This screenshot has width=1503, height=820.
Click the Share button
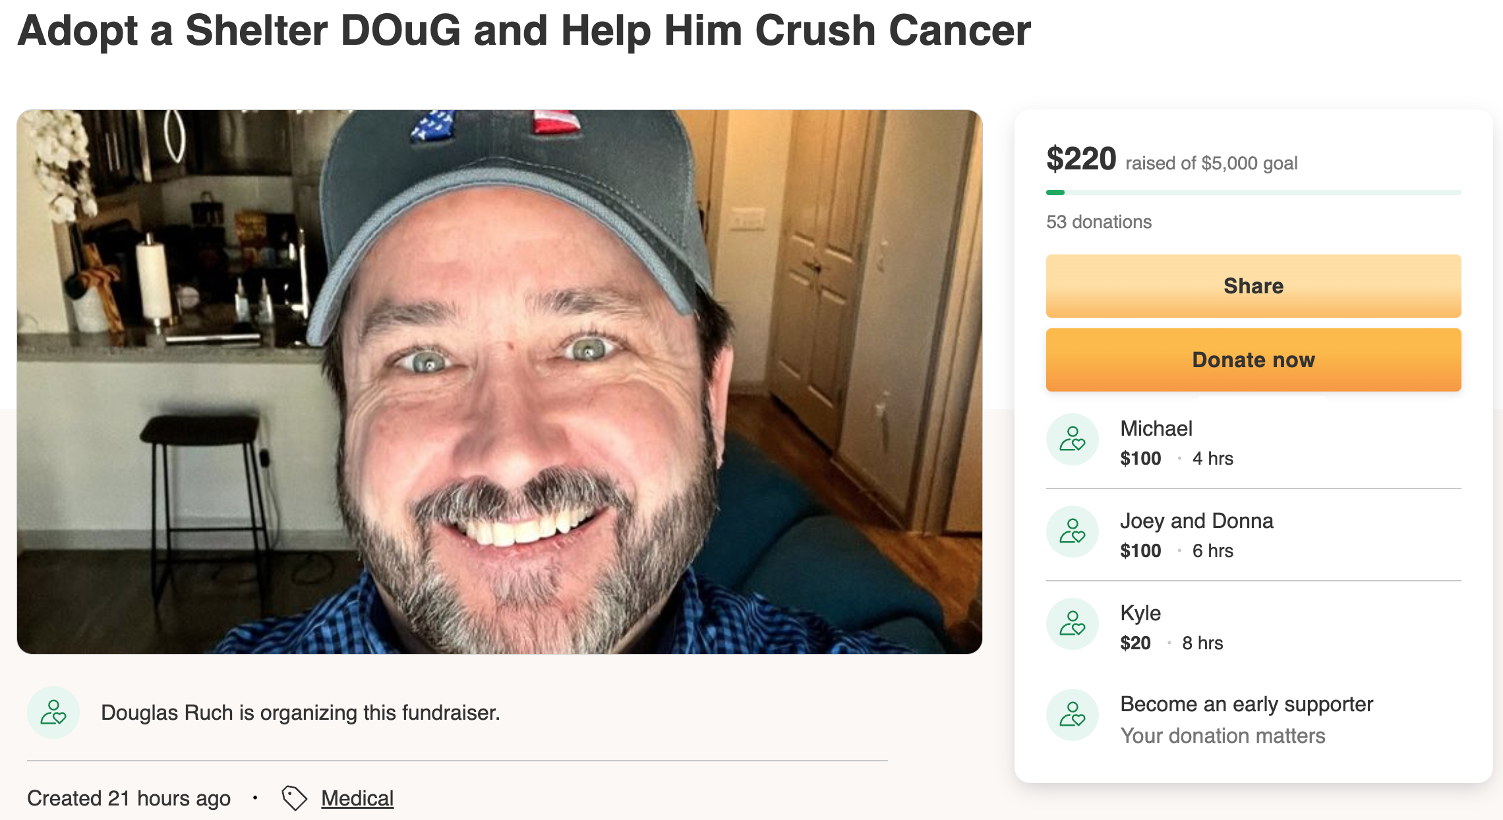1253,286
